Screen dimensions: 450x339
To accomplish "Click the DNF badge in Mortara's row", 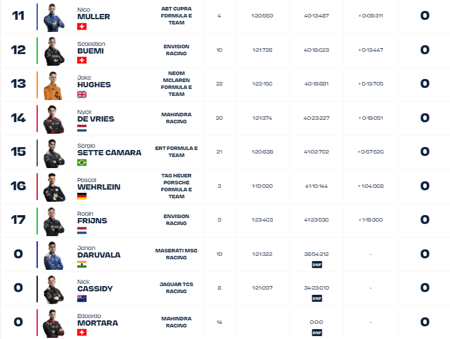I will pyautogui.click(x=317, y=333).
